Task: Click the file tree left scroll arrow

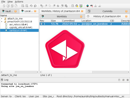Action: point(1,72)
